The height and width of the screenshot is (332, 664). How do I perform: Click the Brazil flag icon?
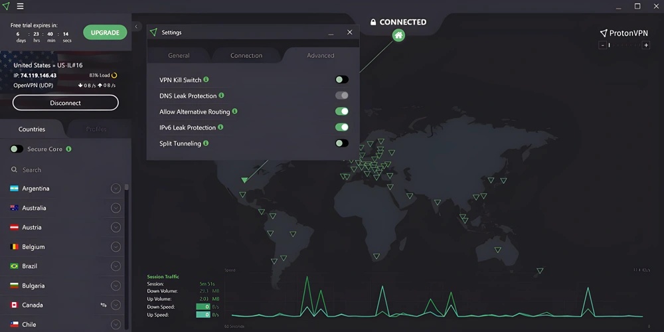coord(14,266)
